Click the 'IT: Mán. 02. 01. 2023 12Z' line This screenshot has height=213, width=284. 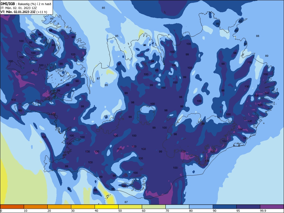19,8
